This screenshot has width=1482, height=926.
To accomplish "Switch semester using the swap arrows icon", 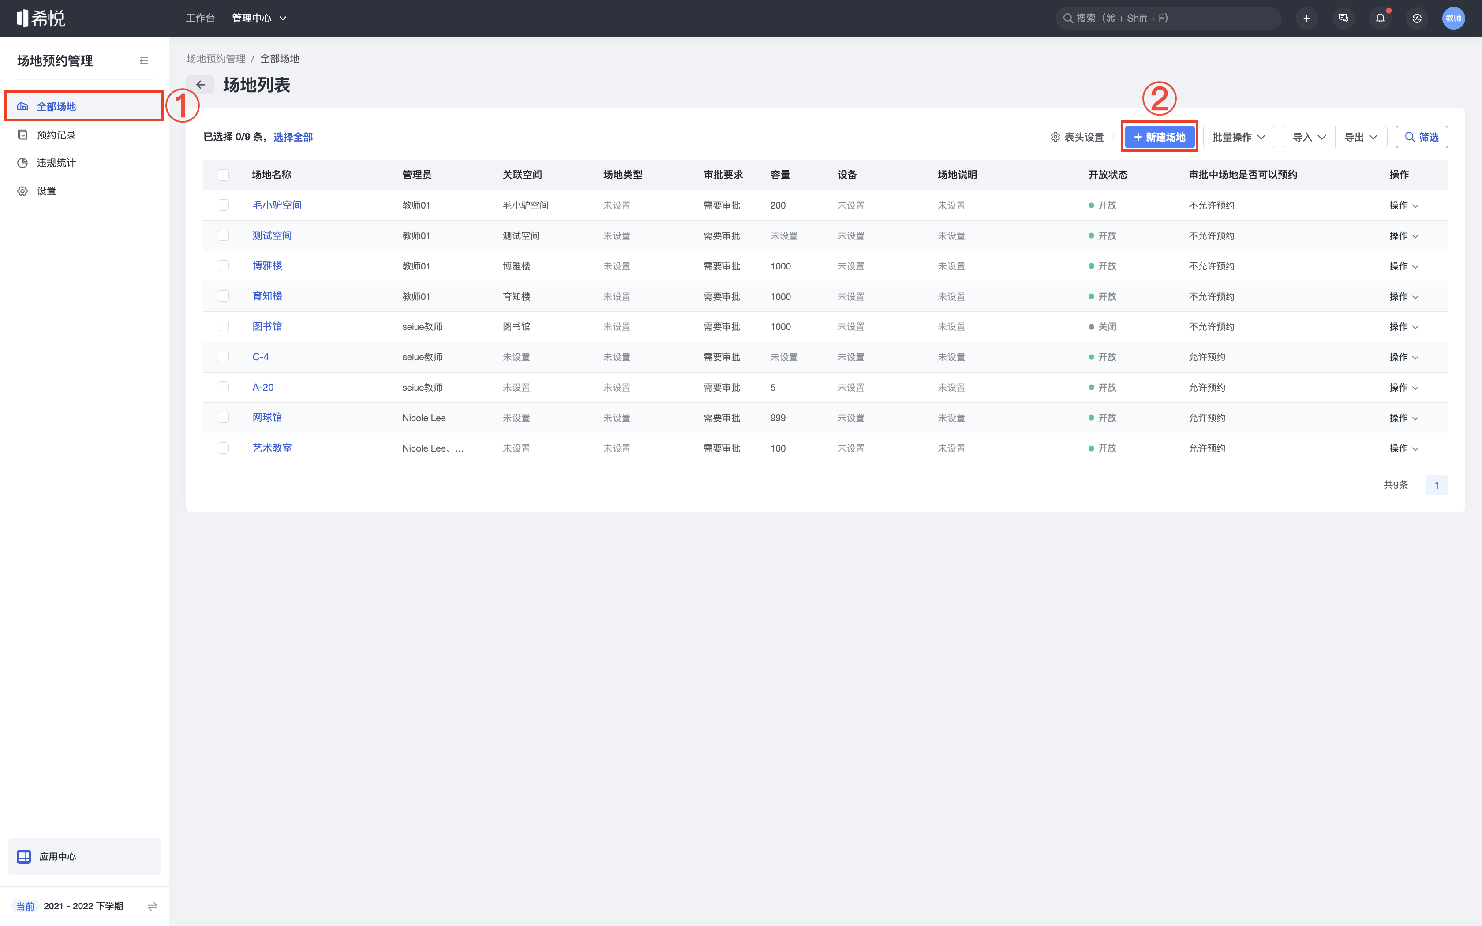I will click(x=153, y=906).
